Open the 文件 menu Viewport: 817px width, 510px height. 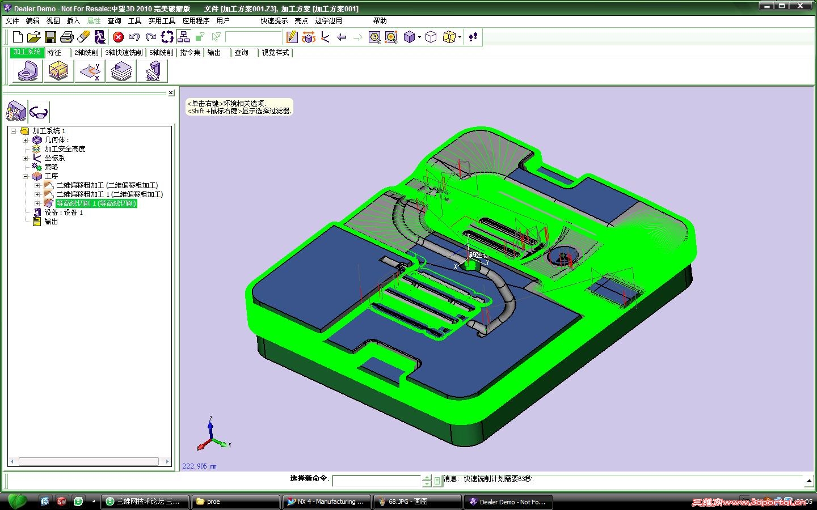click(x=12, y=20)
